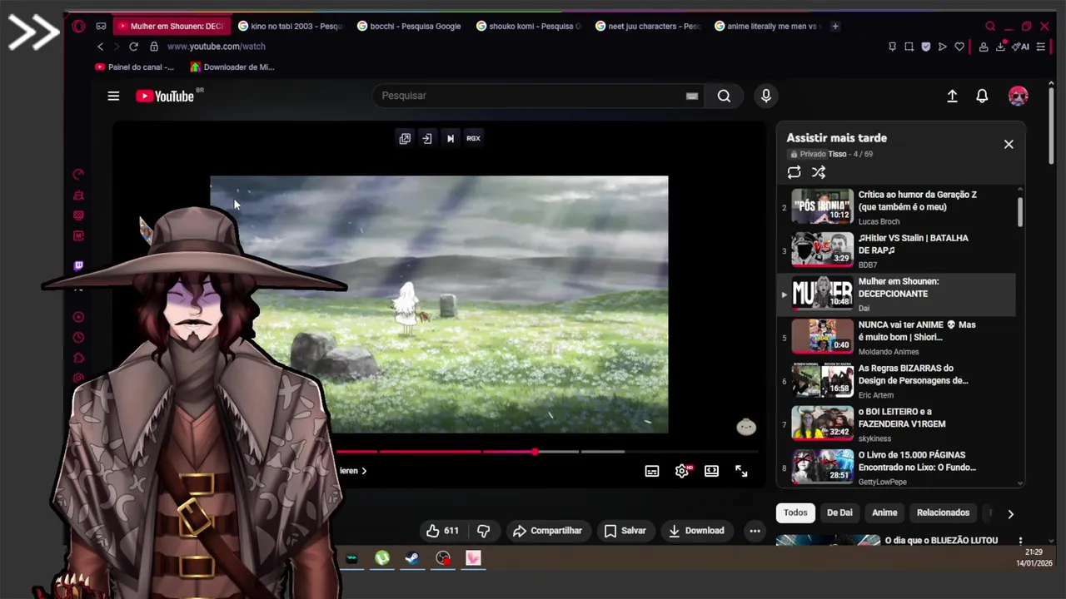This screenshot has width=1066, height=599.
Task: Play 'Crítica ao humor da Geração Z' video
Action: pos(896,207)
